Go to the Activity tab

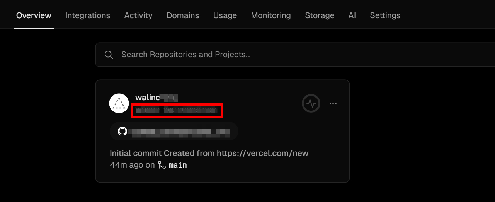[x=138, y=15]
